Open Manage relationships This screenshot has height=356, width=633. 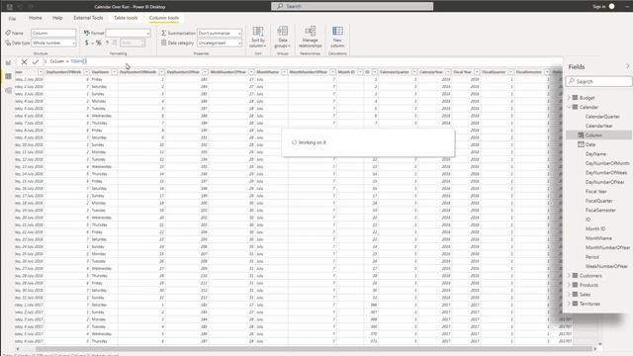[310, 37]
